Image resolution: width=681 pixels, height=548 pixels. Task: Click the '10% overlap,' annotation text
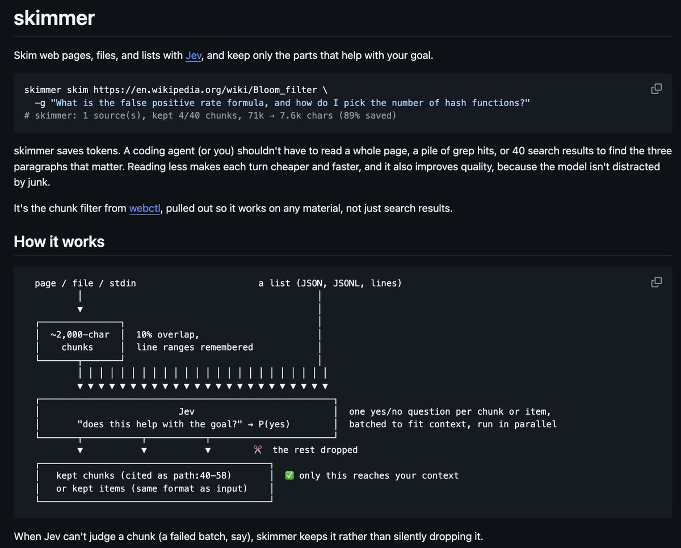168,335
